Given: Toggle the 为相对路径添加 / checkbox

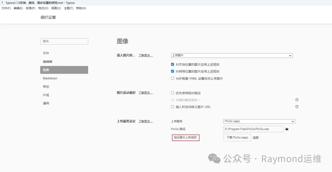Looking at the screenshot, I should 172,100.
